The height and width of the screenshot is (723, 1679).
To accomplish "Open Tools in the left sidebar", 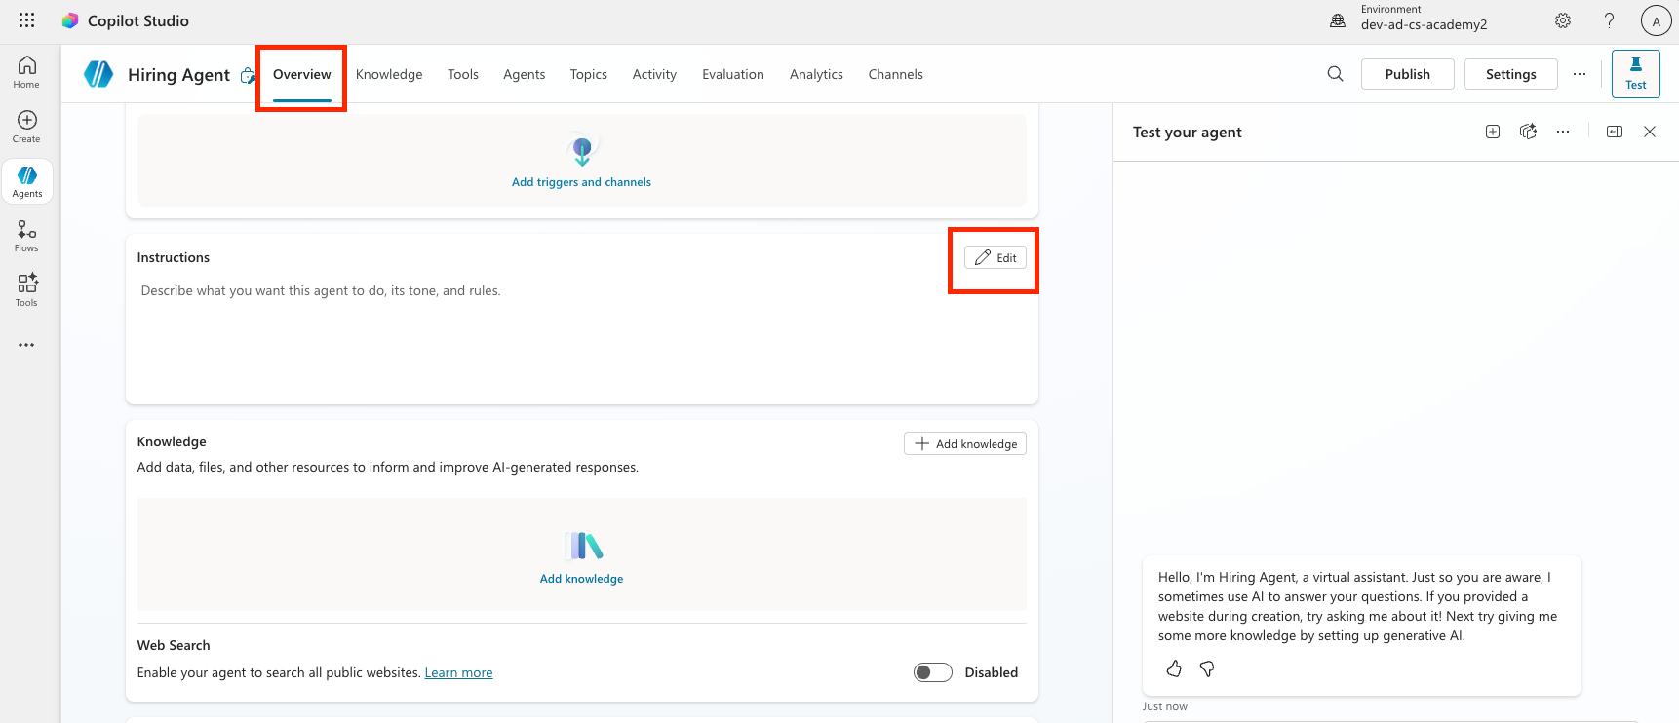I will click(x=26, y=290).
